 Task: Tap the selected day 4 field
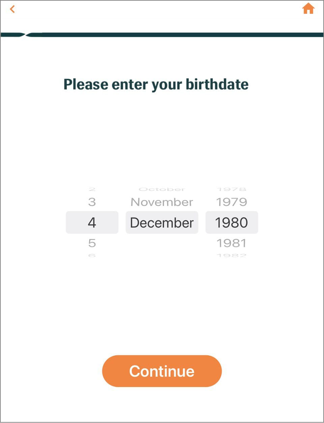tap(92, 222)
